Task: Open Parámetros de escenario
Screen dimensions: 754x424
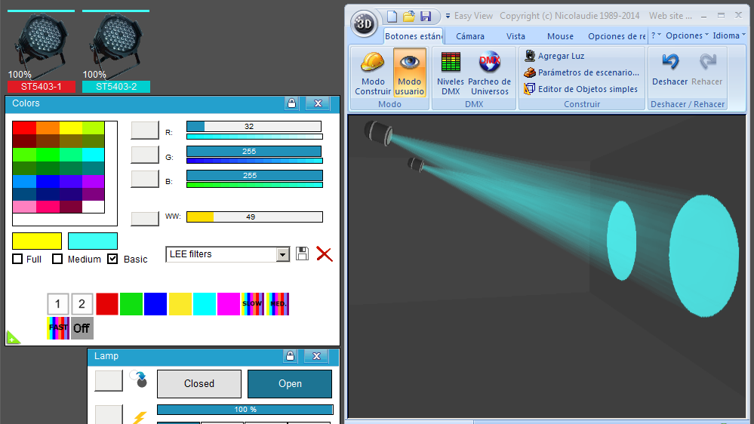Action: click(x=581, y=72)
